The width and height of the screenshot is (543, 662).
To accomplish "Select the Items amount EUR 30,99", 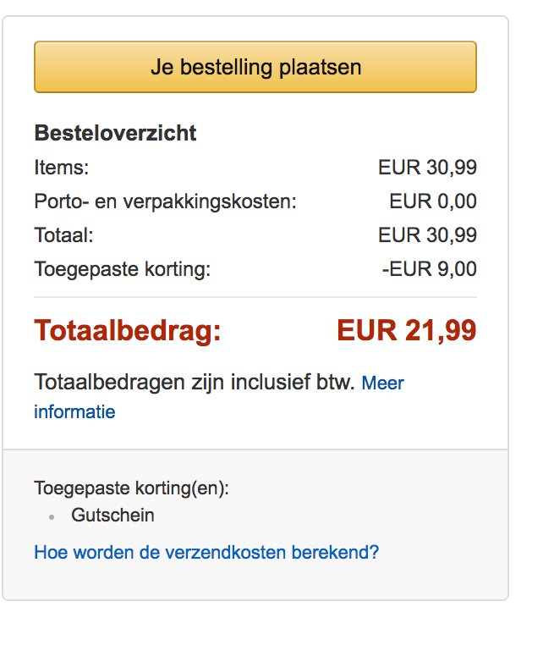I will pyautogui.click(x=427, y=168).
